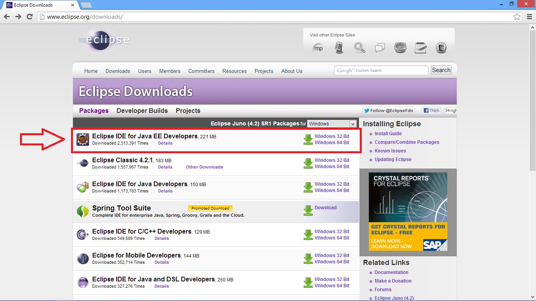
Task: Click green download arrow for Eclipse Classic
Action: click(x=308, y=163)
